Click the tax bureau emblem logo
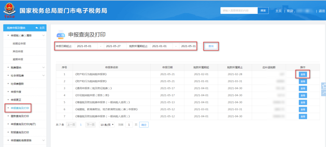This screenshot has height=147, width=326. (x=9, y=11)
